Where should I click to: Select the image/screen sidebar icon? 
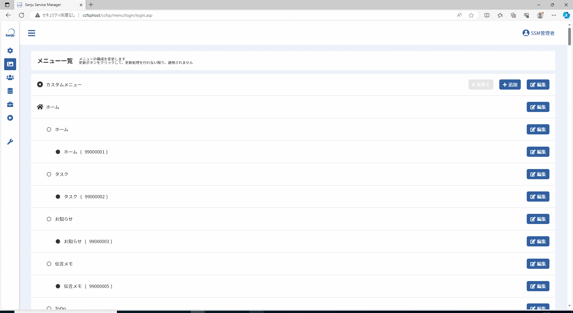[x=10, y=64]
